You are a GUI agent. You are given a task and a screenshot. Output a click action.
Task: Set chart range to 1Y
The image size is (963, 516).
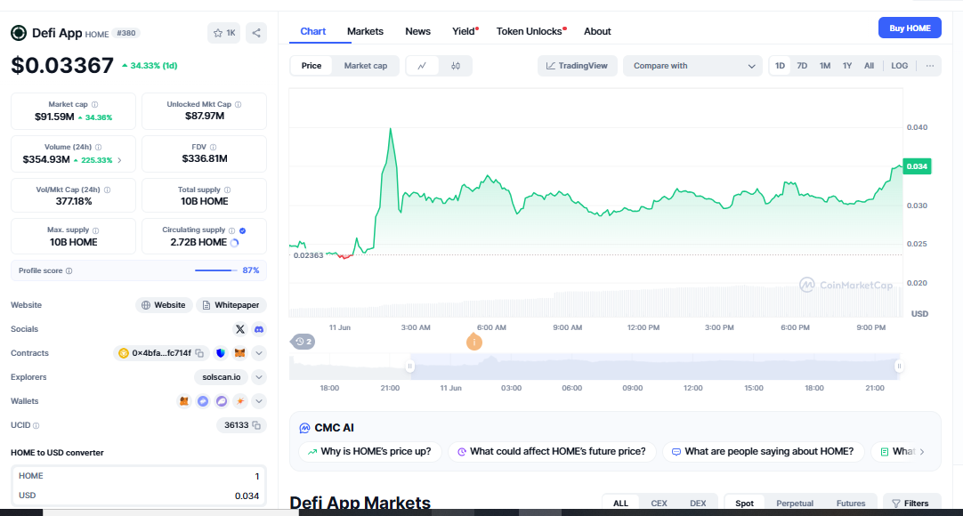(847, 66)
